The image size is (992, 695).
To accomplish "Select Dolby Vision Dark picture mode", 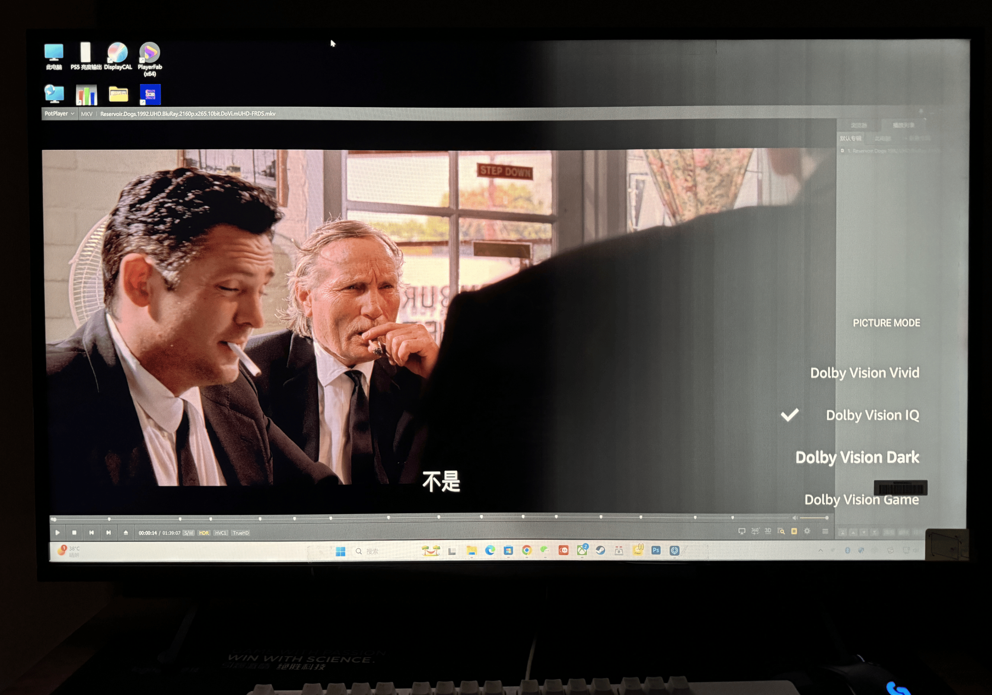I will 857,457.
